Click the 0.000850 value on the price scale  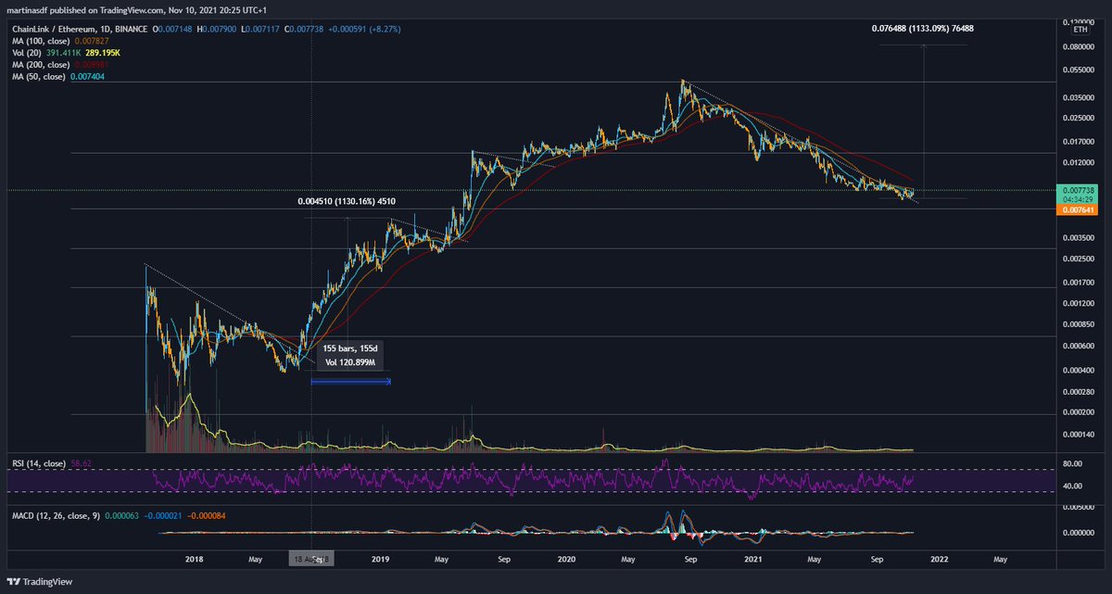coord(1080,324)
